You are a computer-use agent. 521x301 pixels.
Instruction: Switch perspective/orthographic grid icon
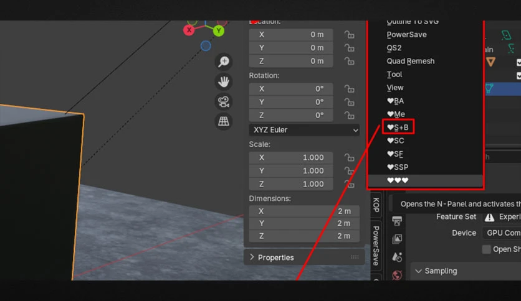pos(224,121)
